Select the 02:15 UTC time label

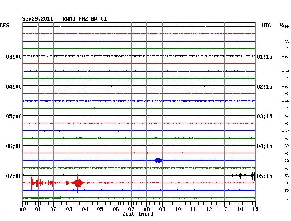pyautogui.click(x=265, y=87)
